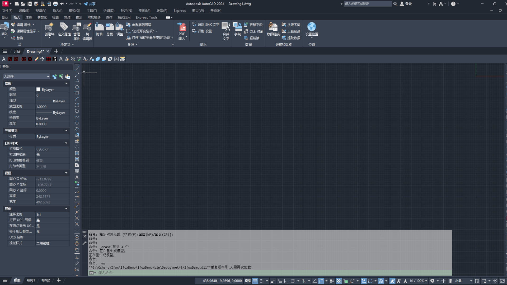
Task: Open the PDF Import tool
Action: 182,27
